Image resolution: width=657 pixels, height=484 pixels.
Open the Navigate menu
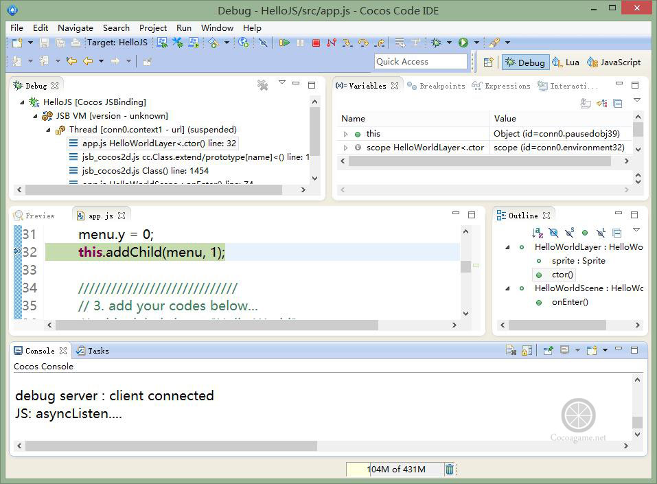[x=76, y=28]
